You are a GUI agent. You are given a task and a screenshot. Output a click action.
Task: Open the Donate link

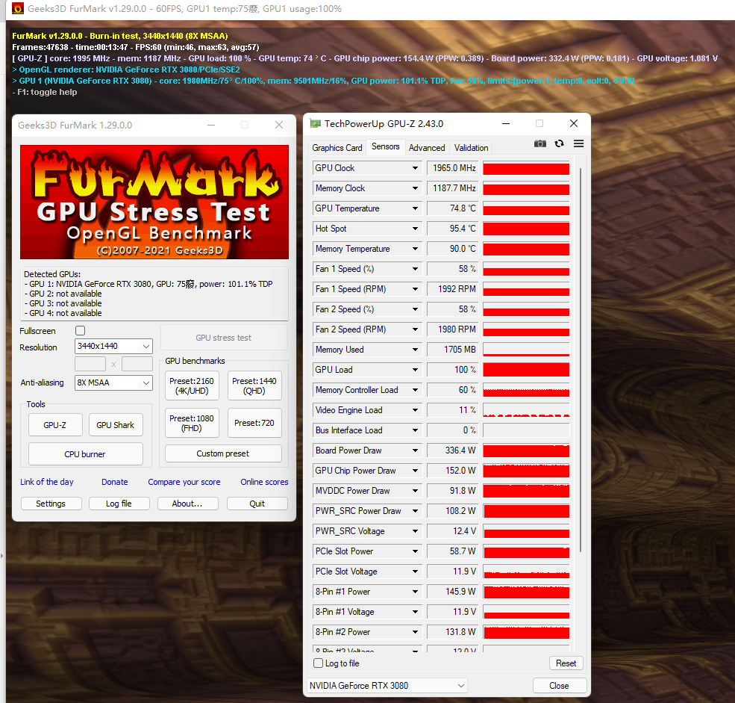pos(115,482)
